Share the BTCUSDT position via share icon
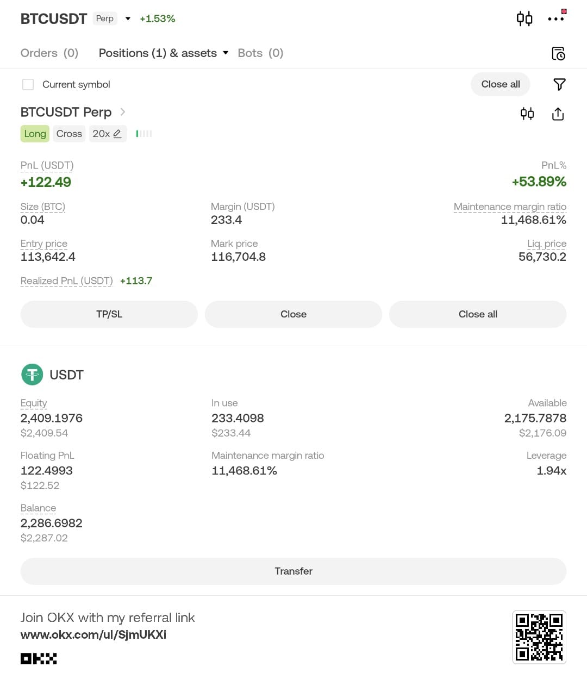The image size is (587, 679). tap(558, 114)
